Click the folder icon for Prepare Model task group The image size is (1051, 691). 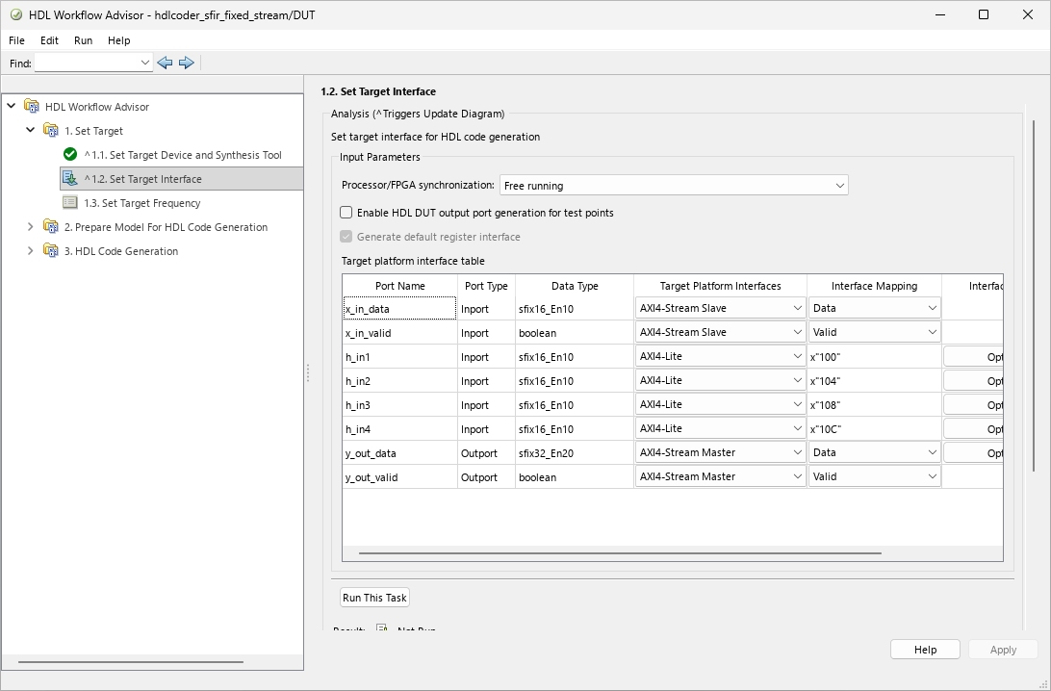51,227
